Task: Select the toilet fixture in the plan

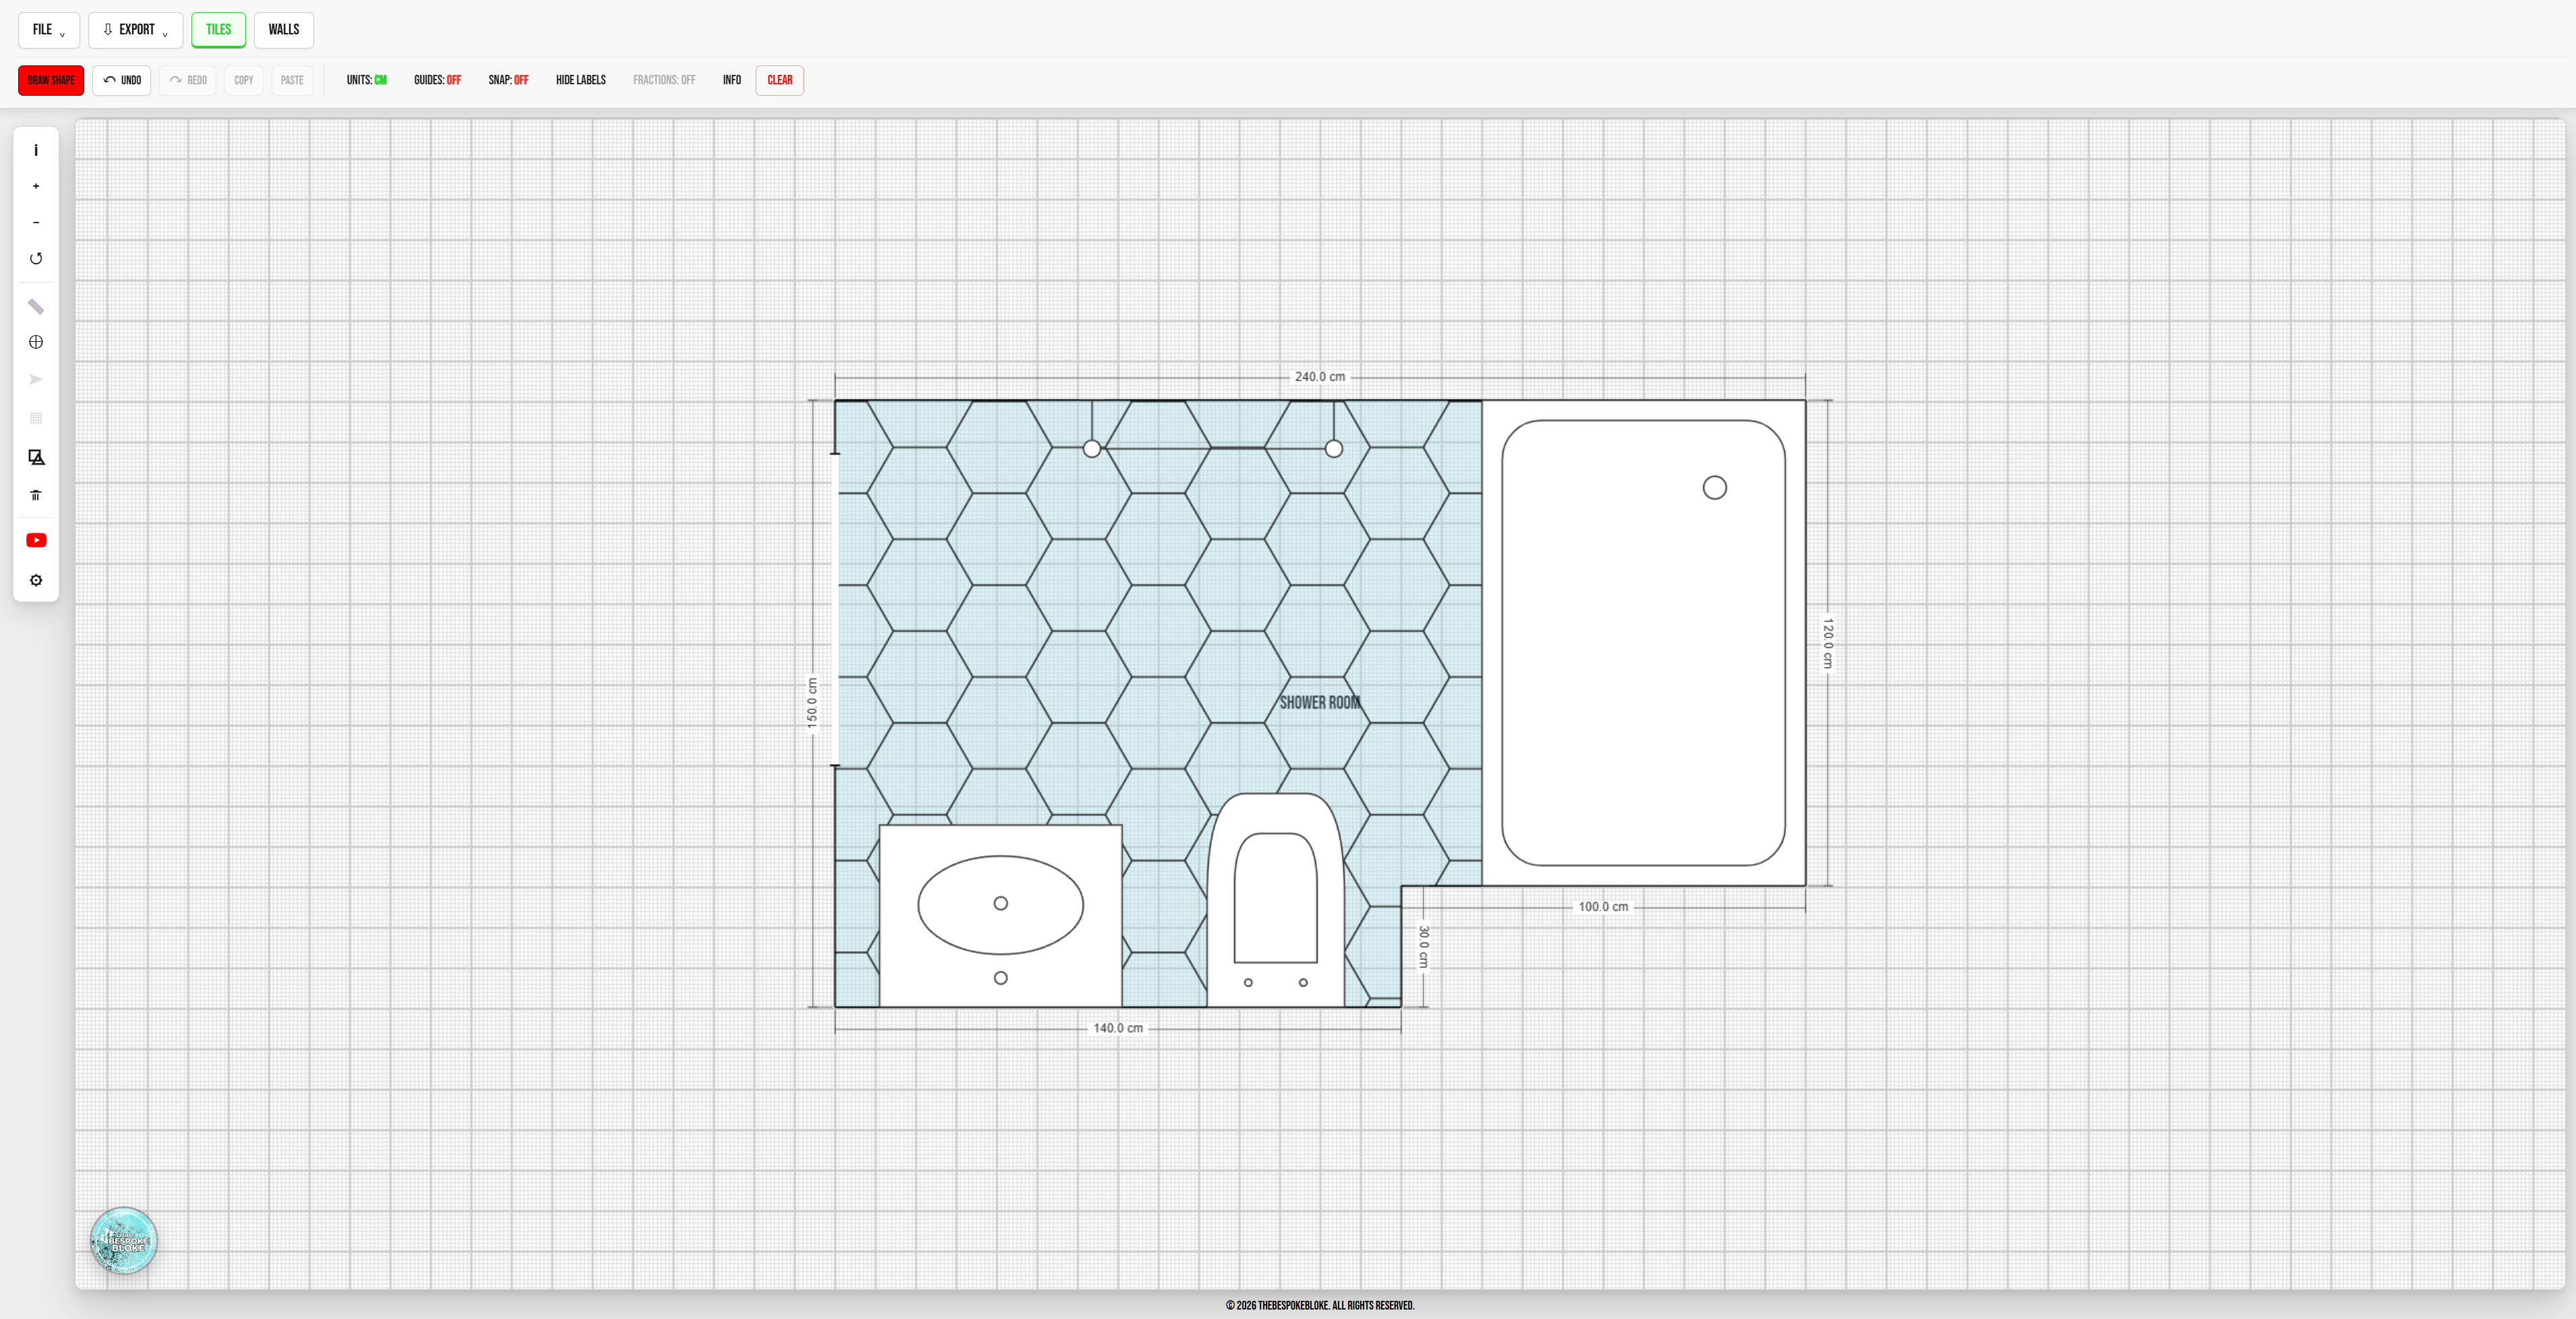Action: (x=1276, y=900)
